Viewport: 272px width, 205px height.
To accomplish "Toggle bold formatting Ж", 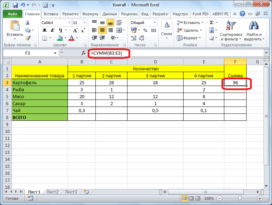I will click(x=45, y=30).
